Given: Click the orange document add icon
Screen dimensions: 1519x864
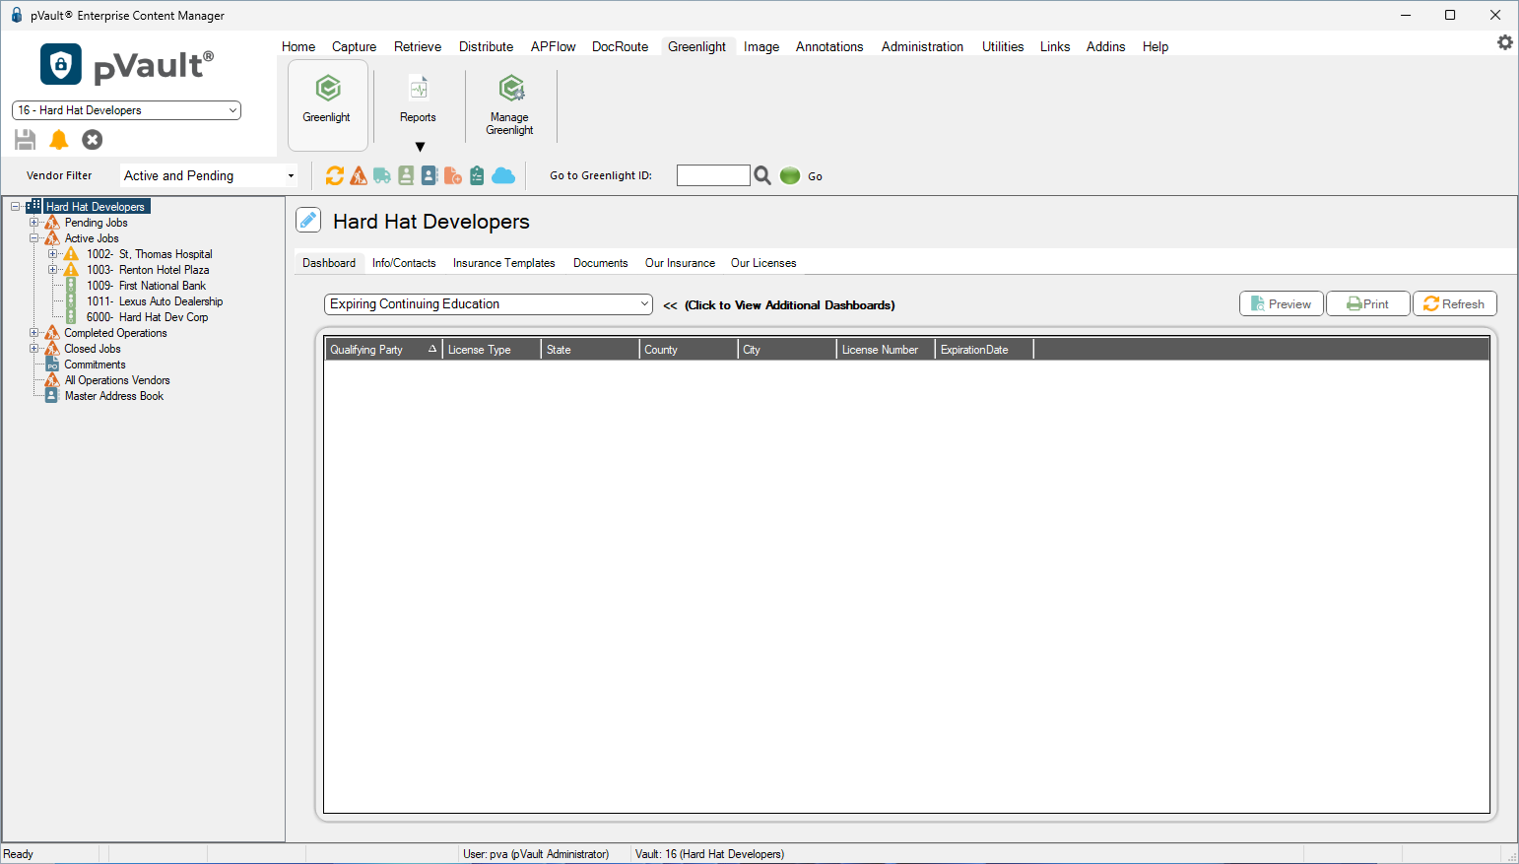Looking at the screenshot, I should click(x=453, y=175).
